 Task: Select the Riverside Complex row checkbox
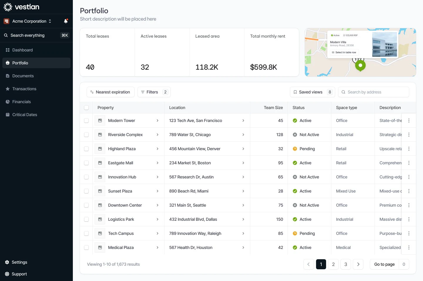click(x=86, y=135)
